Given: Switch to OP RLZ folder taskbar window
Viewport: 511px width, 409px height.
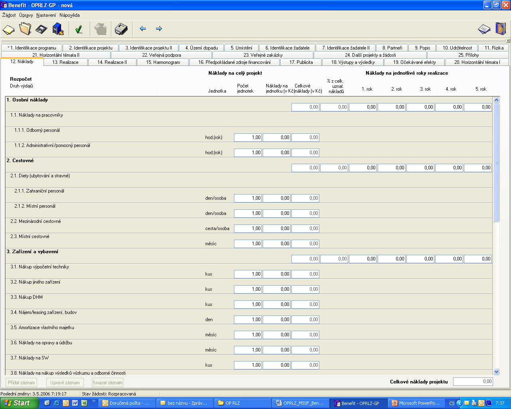Looking at the screenshot, I should coord(243,403).
